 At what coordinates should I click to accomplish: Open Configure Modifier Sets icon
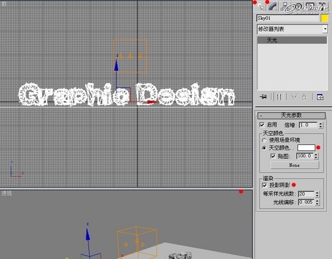[x=320, y=97]
